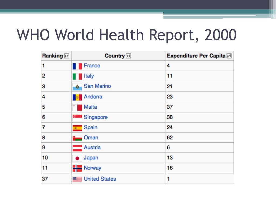Follow the Norway country link
Screen dimensions: 276x207
93,168
